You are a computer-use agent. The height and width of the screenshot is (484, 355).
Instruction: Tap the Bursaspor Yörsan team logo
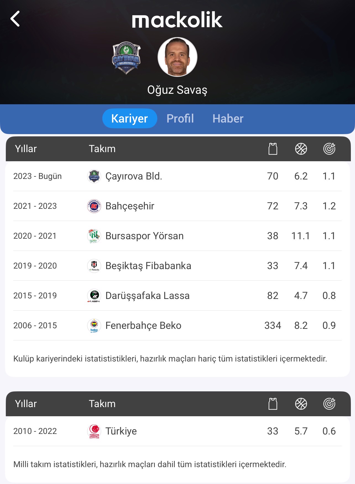(x=94, y=236)
